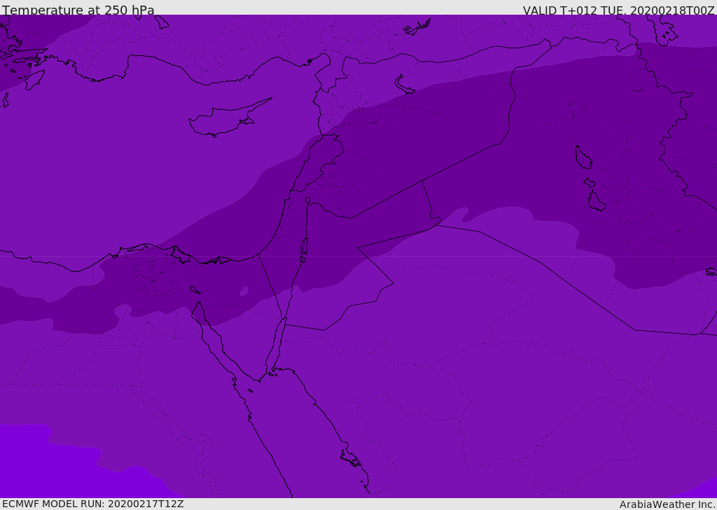The width and height of the screenshot is (717, 510).
Task: Click the 'Temperature at 250 hPa' title
Action: pos(78,10)
